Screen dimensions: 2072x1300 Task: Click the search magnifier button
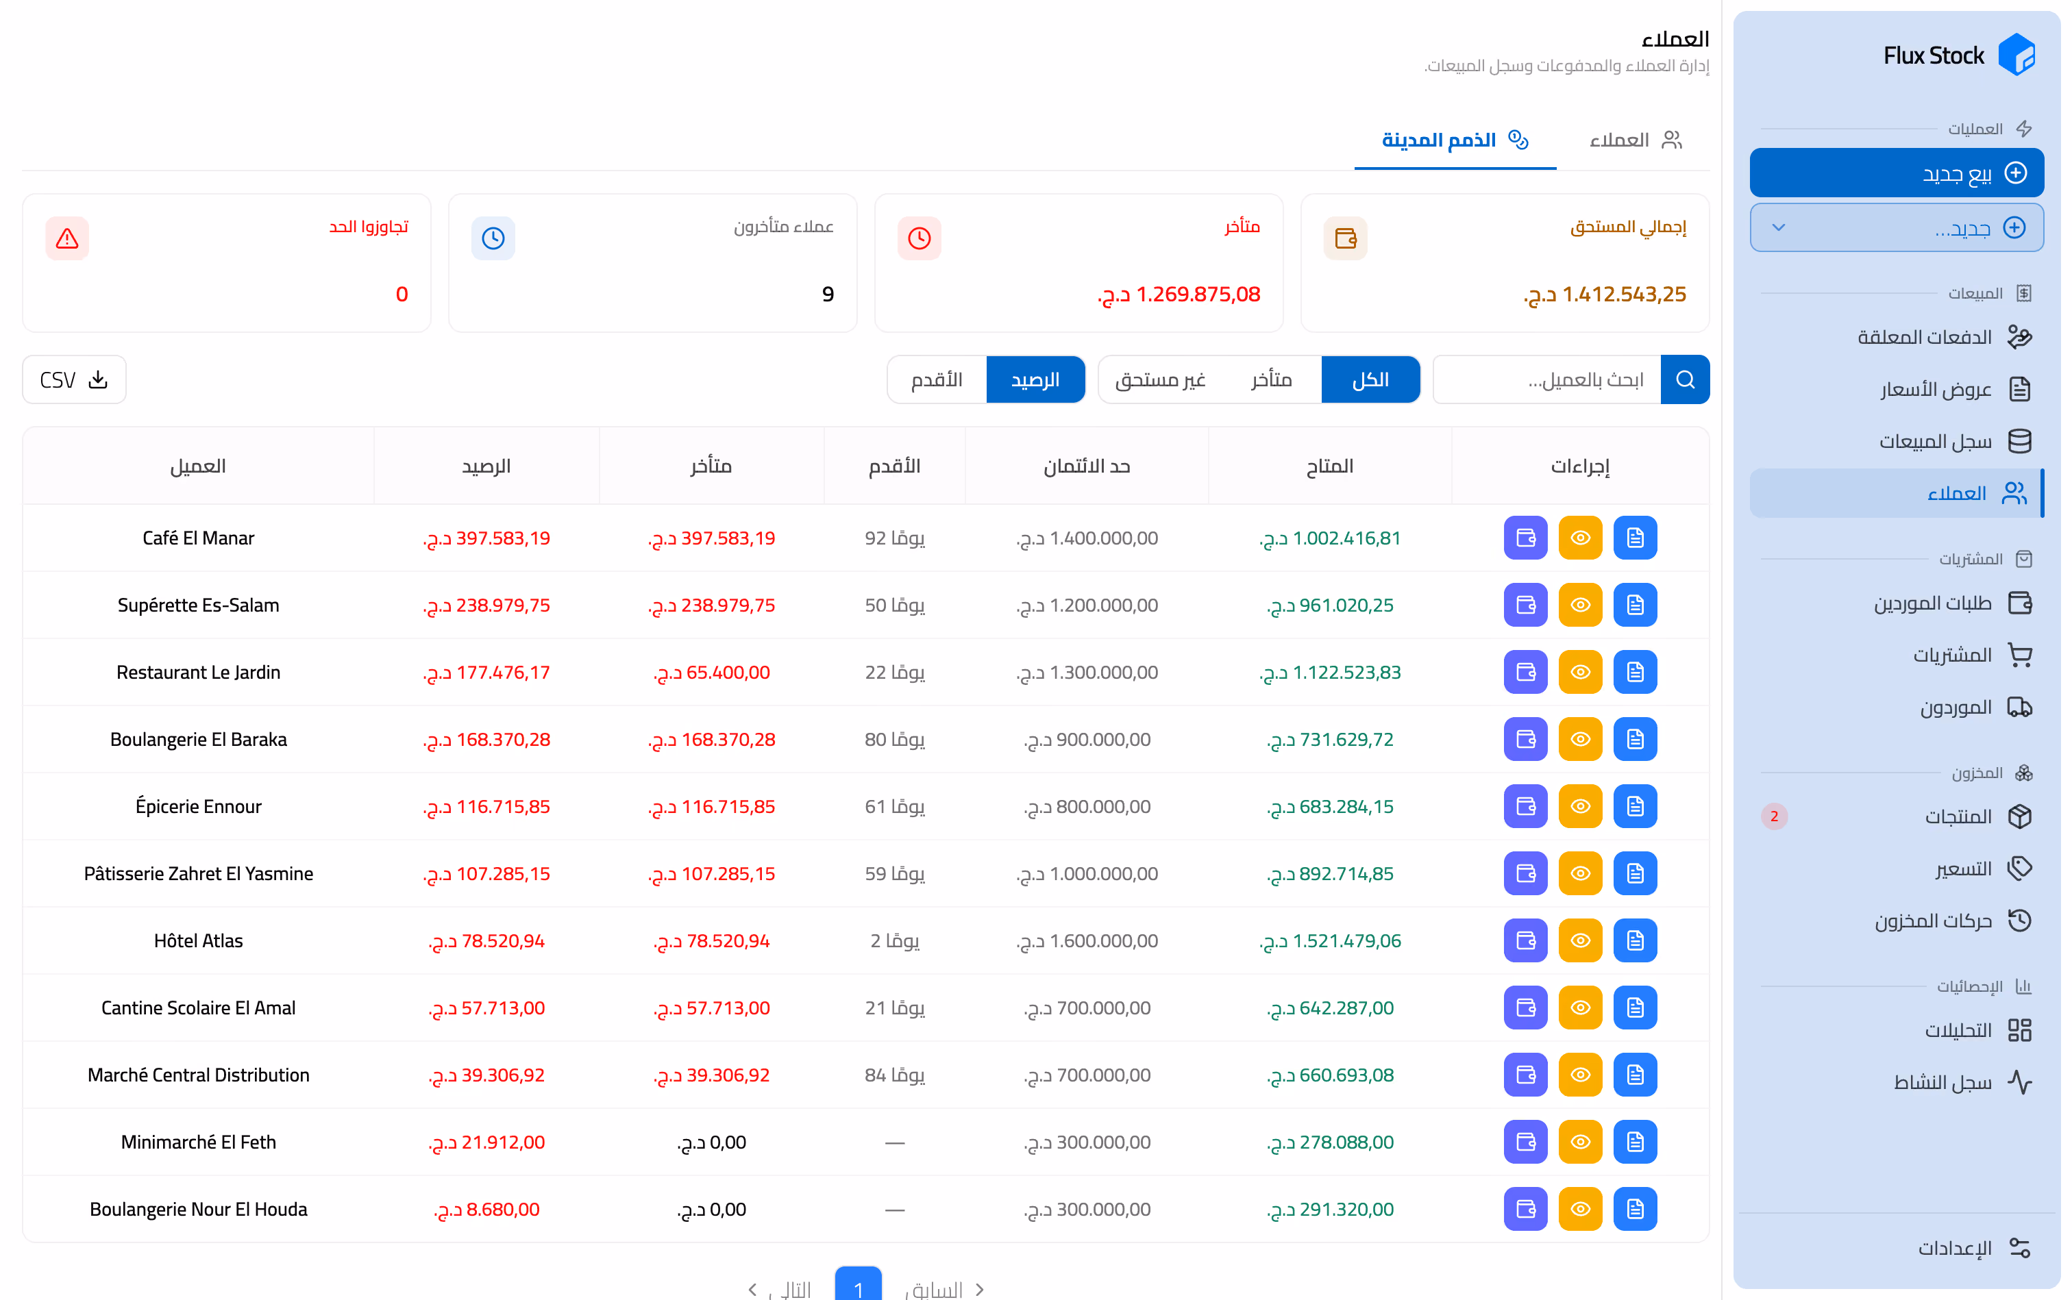click(1684, 379)
